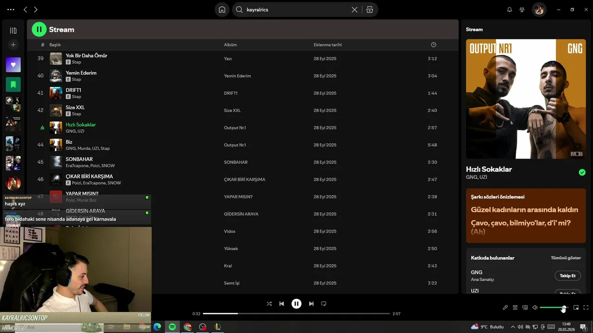The height and width of the screenshot is (333, 593).
Task: Click the search field containing kayralrics
Action: click(x=296, y=9)
